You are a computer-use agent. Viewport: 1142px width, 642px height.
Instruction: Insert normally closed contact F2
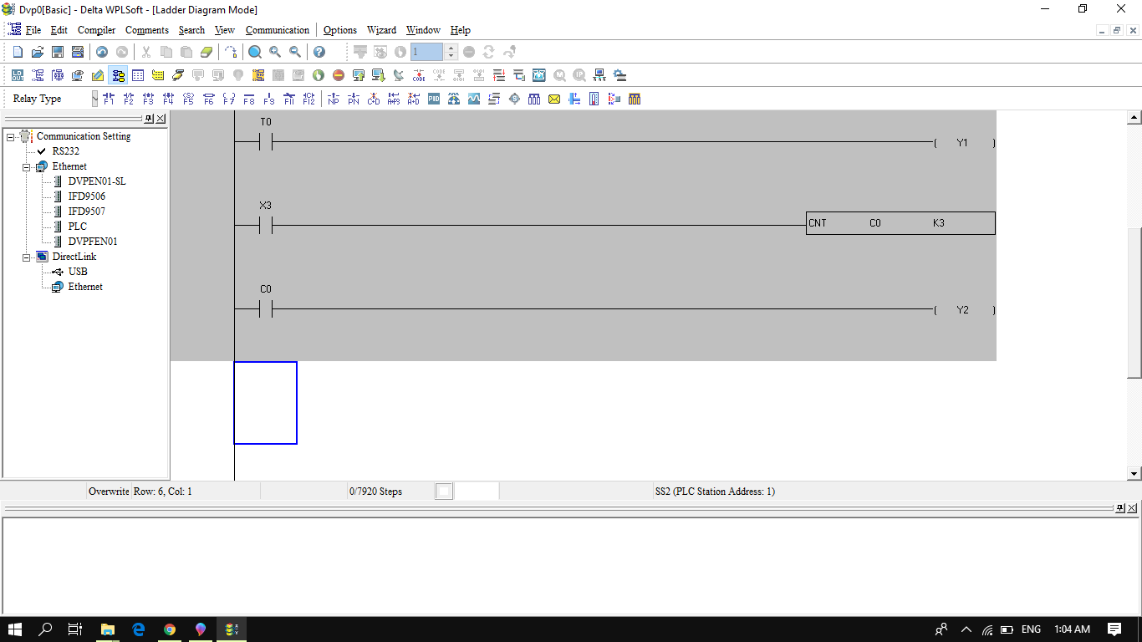[129, 99]
